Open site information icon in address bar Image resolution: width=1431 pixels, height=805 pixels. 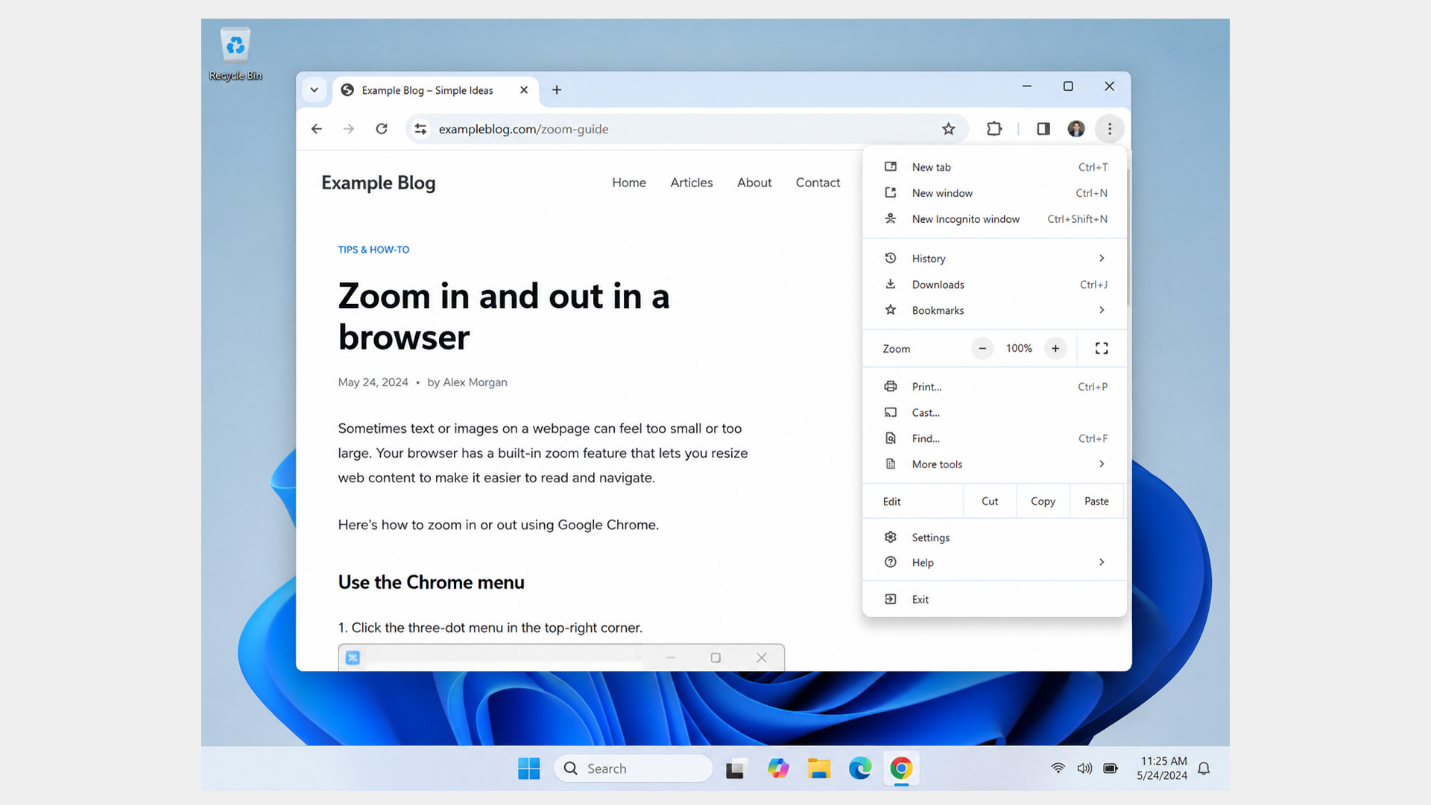[420, 129]
